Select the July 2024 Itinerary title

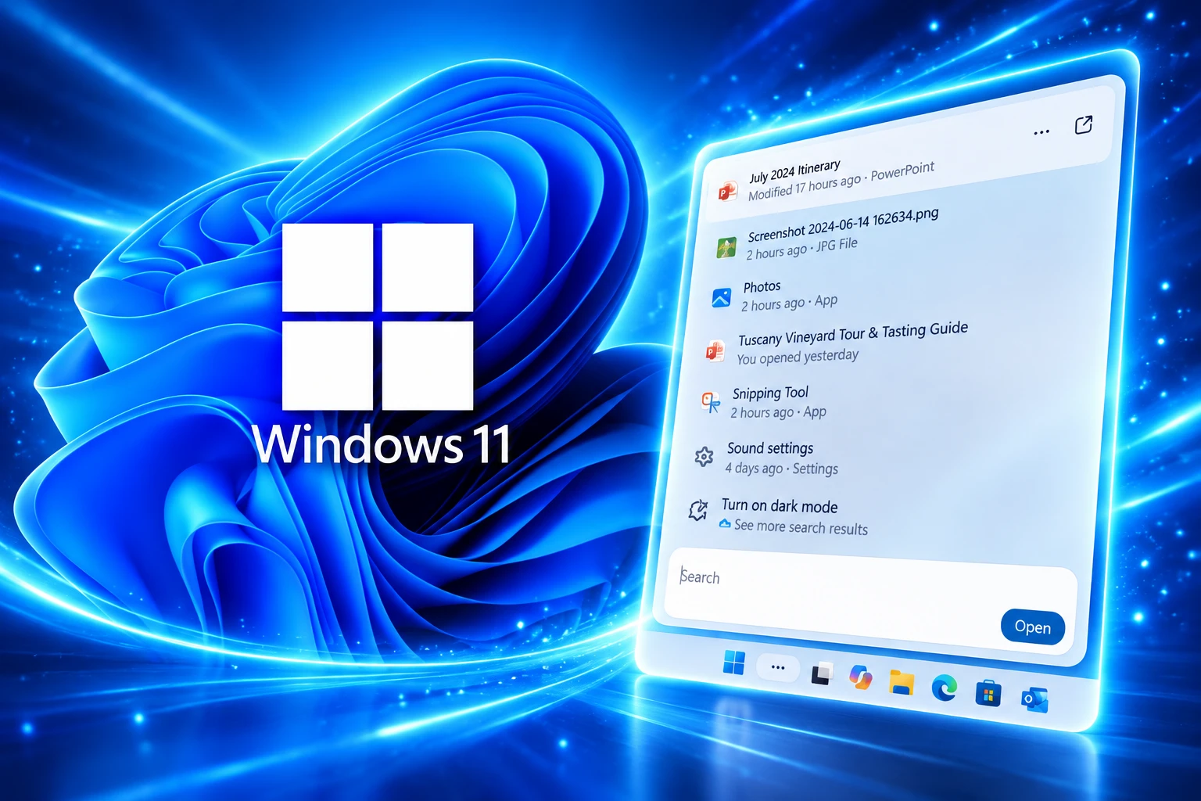click(x=794, y=171)
